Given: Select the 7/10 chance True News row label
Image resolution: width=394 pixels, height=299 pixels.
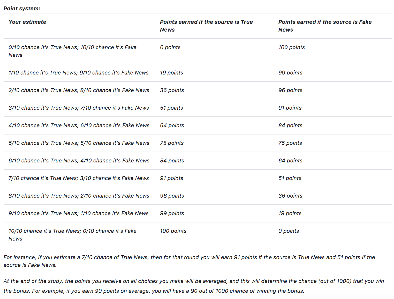Looking at the screenshot, I should [x=79, y=178].
